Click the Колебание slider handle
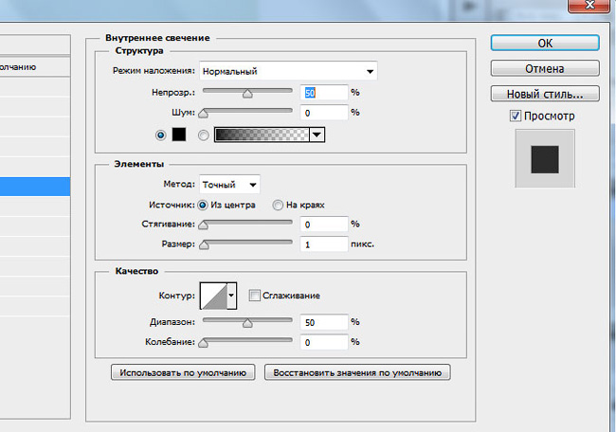616x432 pixels. pos(203,343)
